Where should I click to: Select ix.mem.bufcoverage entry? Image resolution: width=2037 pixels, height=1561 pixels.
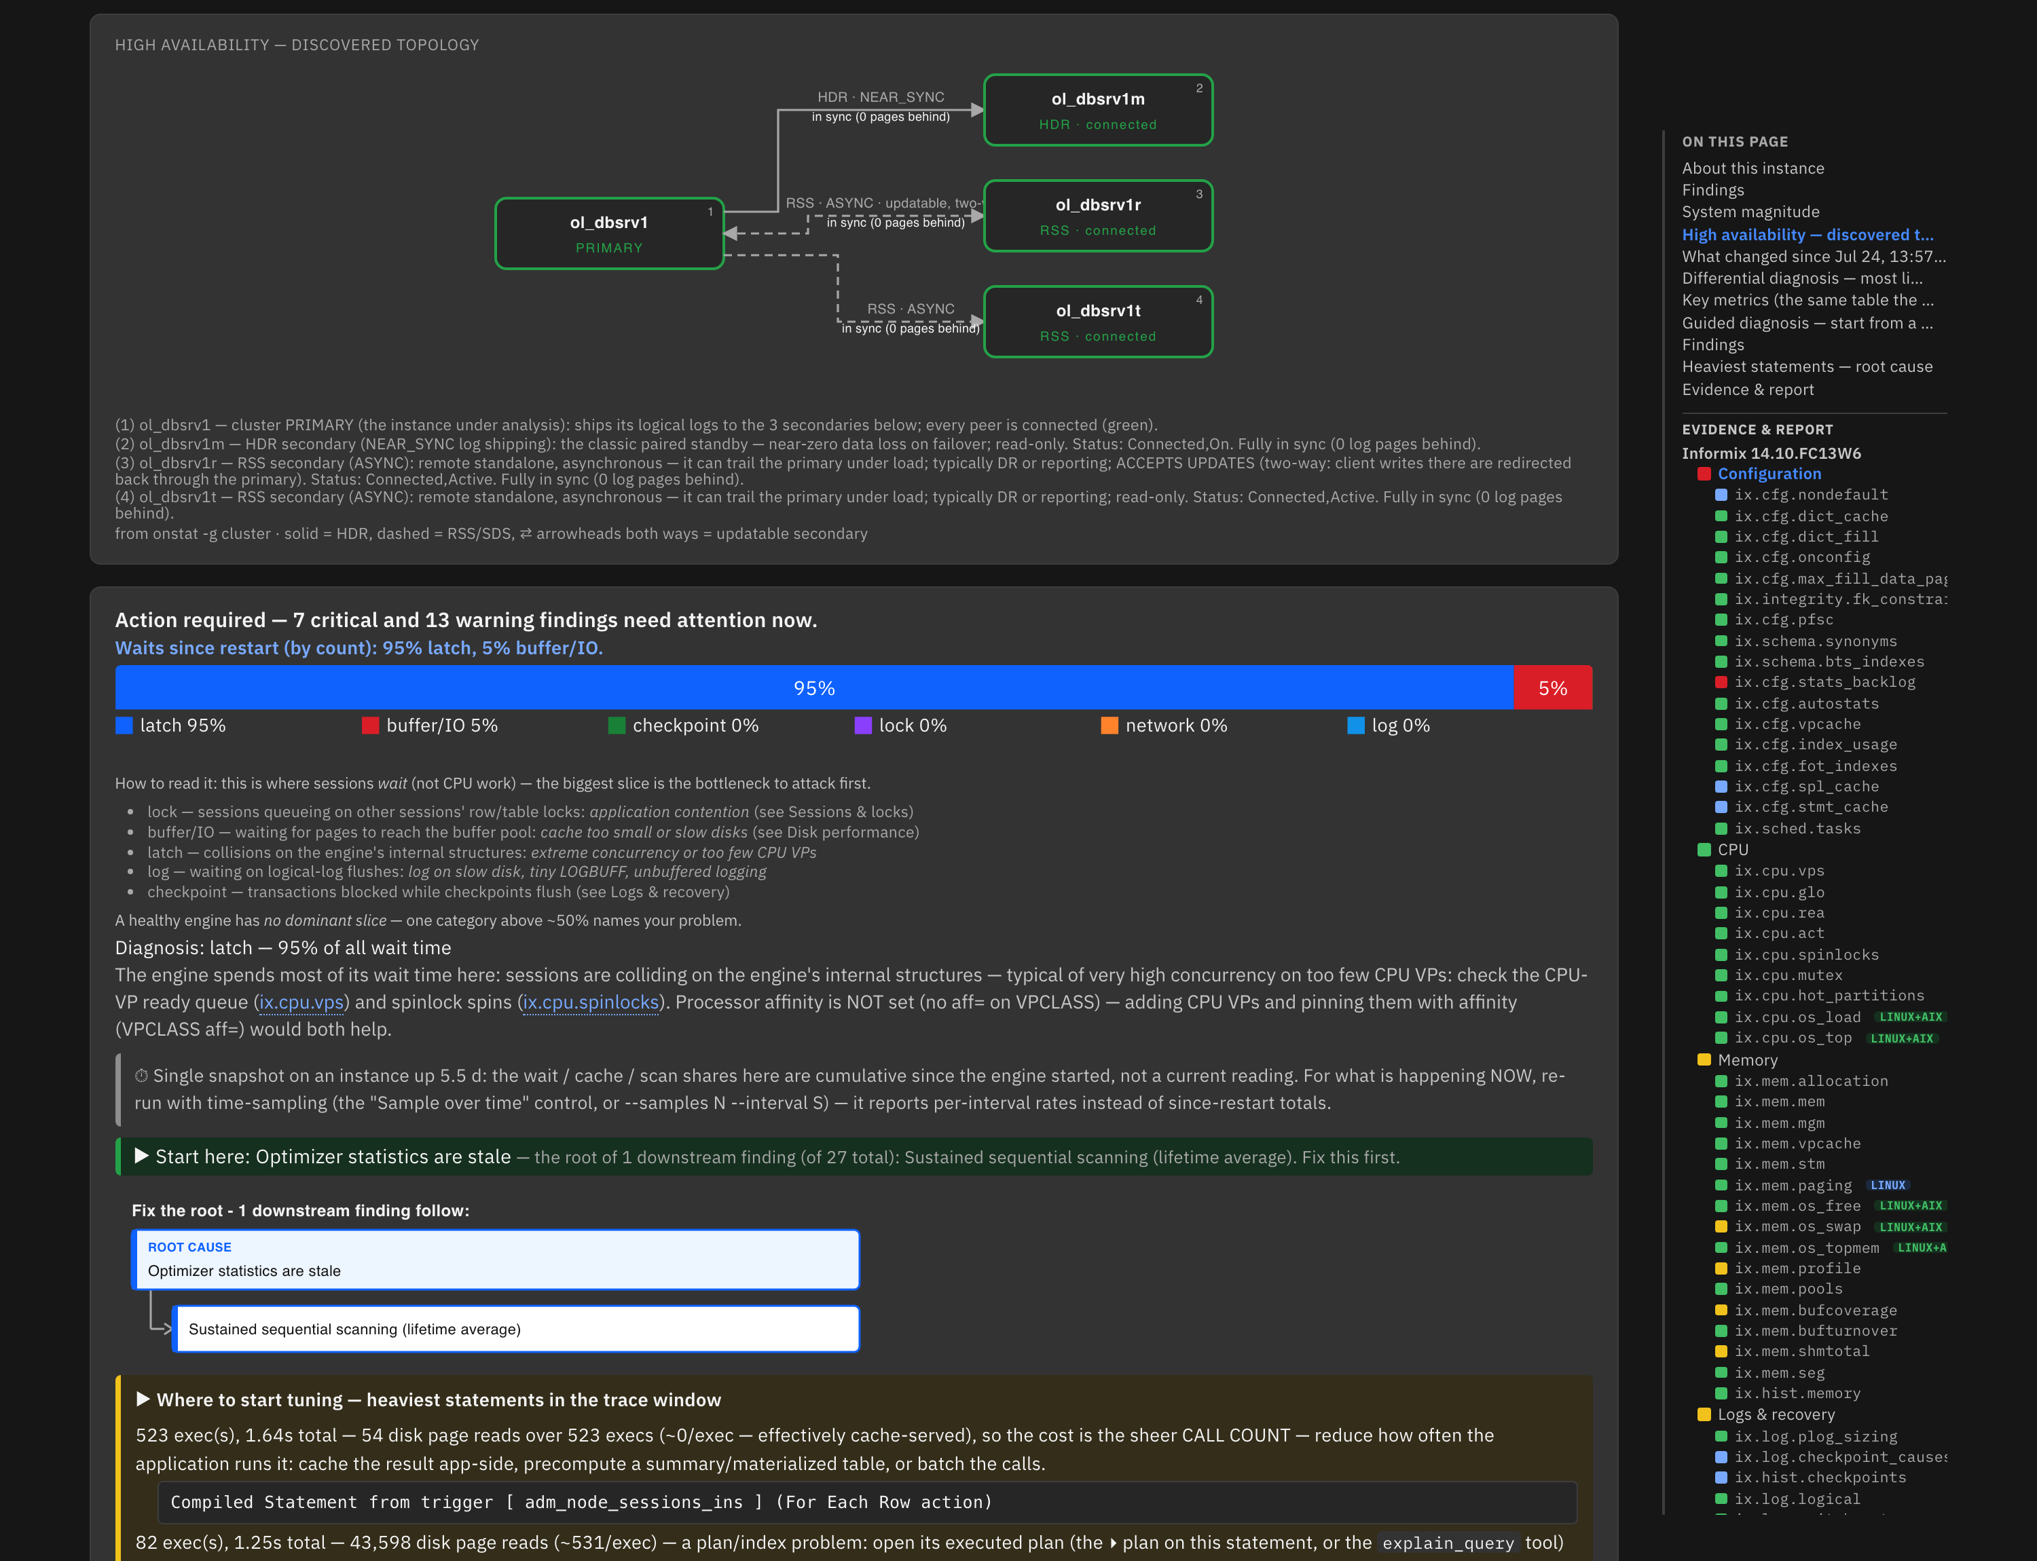coord(1816,1311)
